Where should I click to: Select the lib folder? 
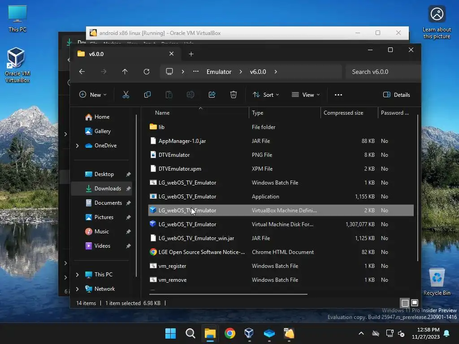coord(281,127)
